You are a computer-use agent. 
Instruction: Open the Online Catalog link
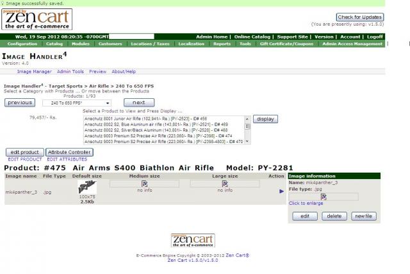coord(252,37)
